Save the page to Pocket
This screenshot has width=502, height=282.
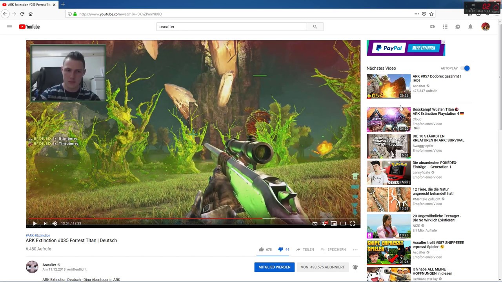[424, 14]
